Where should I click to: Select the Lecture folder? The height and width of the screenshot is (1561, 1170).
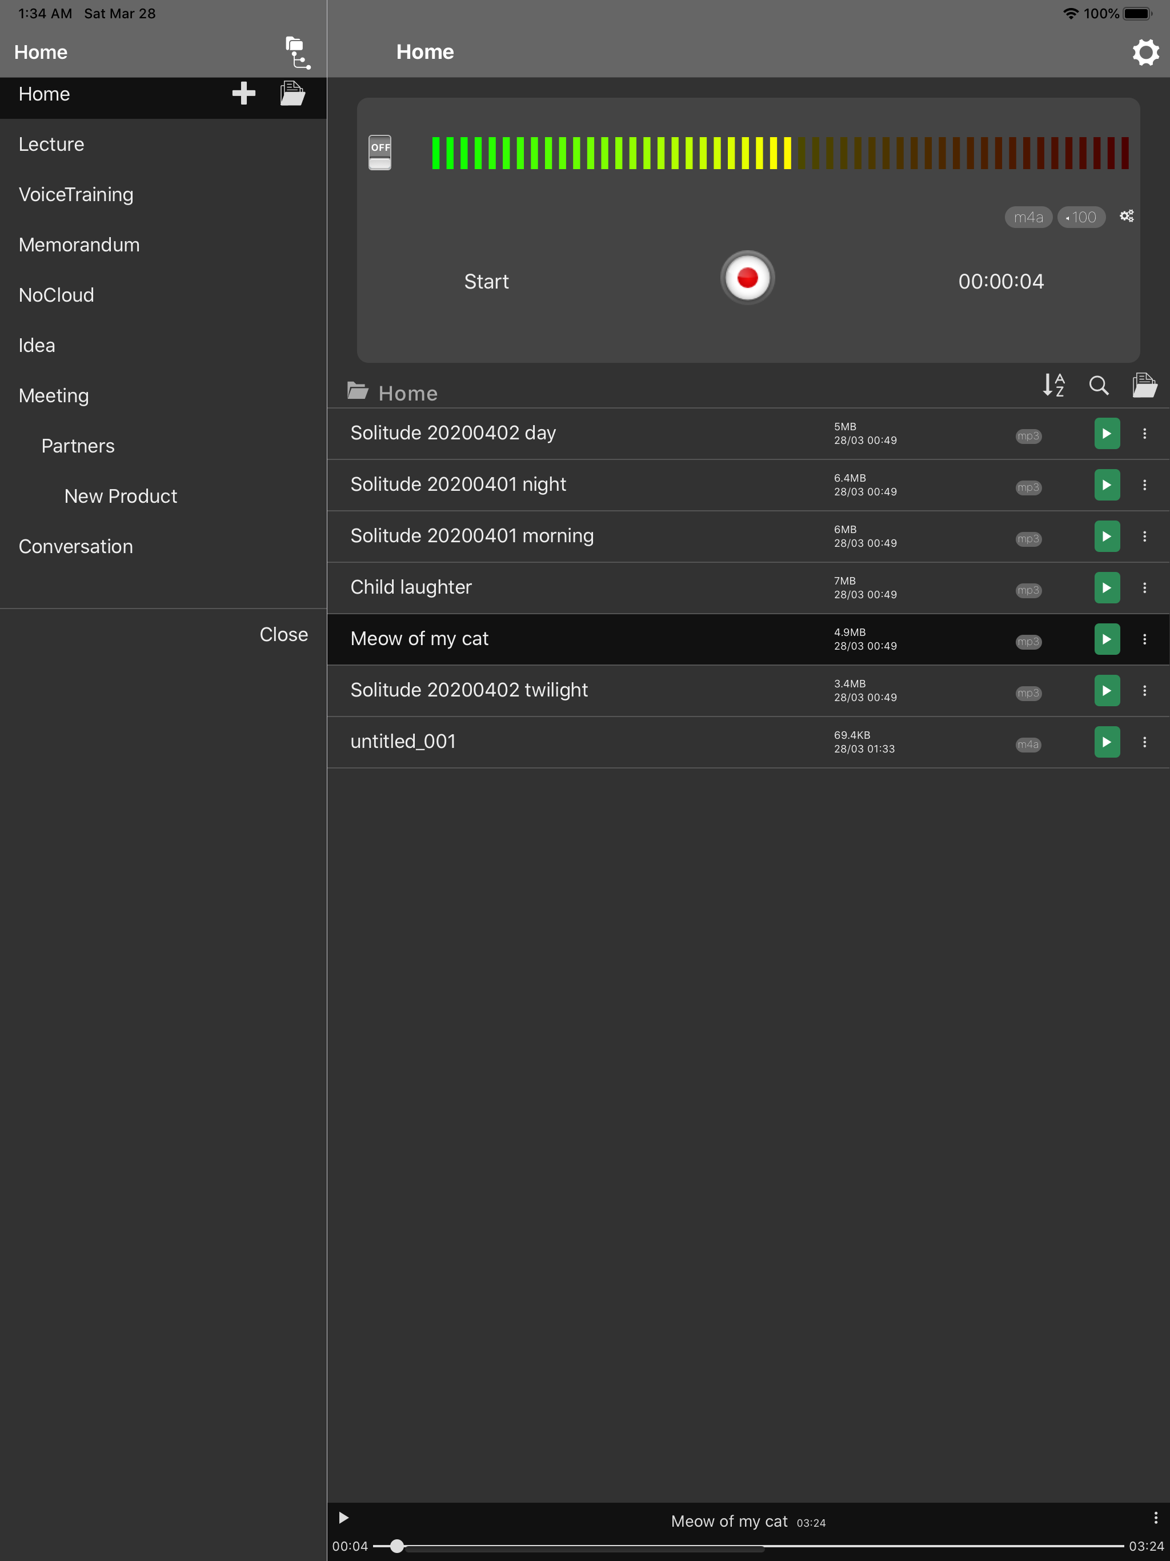point(51,144)
